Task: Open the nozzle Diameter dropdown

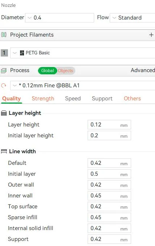Action: pos(59,17)
